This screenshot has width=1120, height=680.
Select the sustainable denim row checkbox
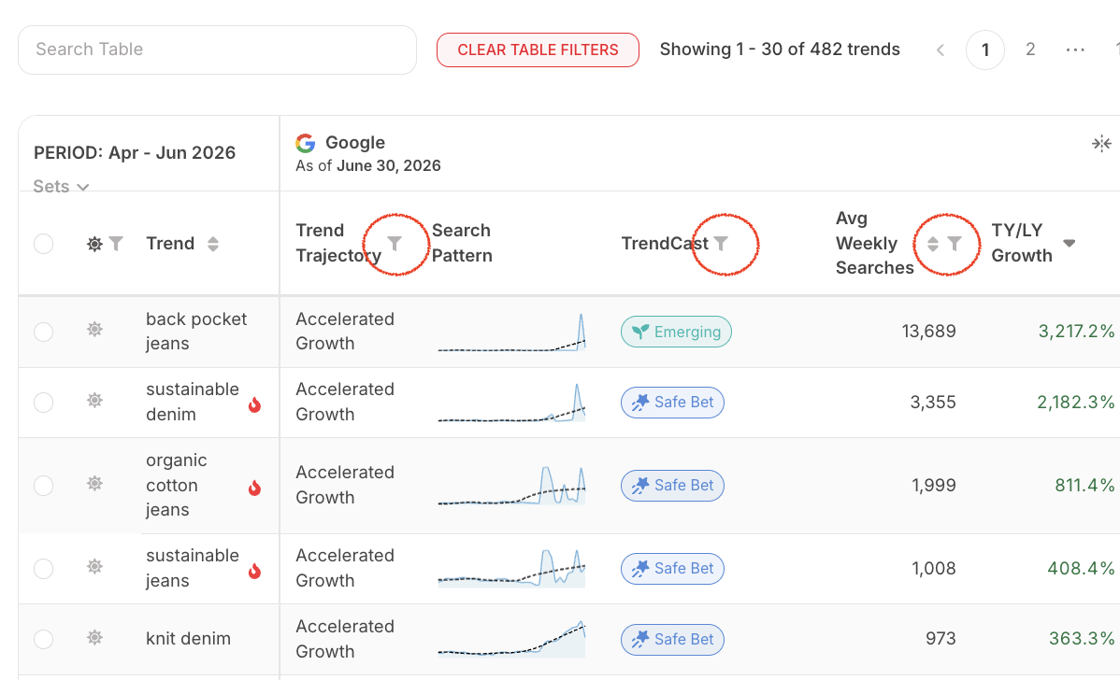tap(44, 403)
